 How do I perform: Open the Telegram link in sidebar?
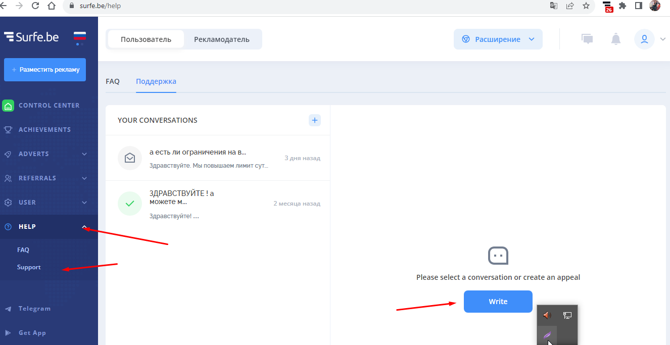click(x=34, y=309)
